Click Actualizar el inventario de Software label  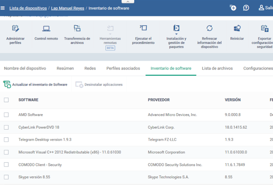40,84
